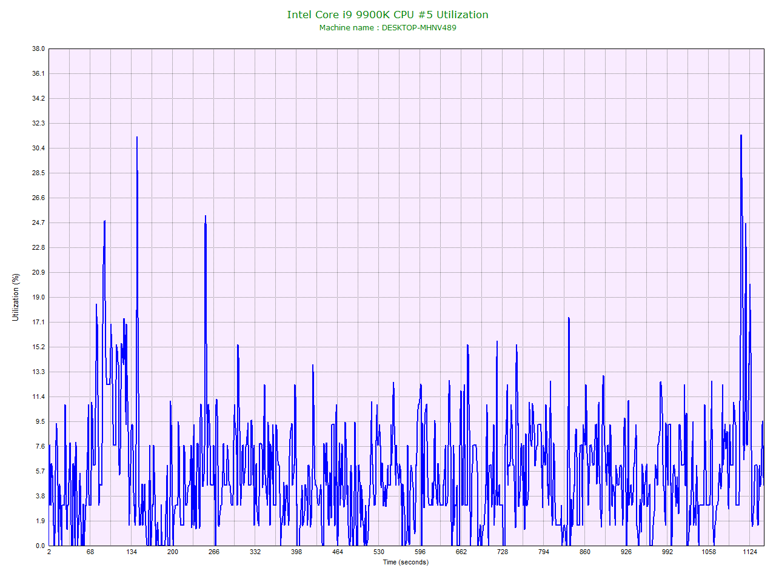
Task: Pick the "200" seconds tick label
Action: [x=173, y=552]
